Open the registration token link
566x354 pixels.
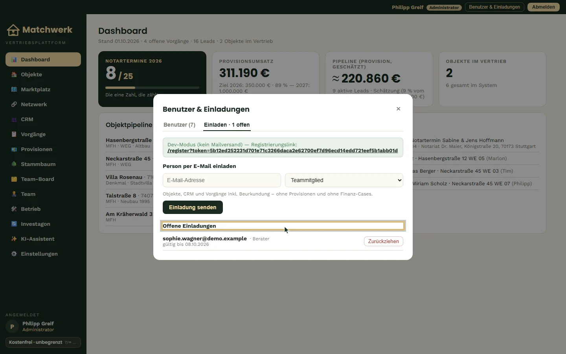click(x=283, y=151)
